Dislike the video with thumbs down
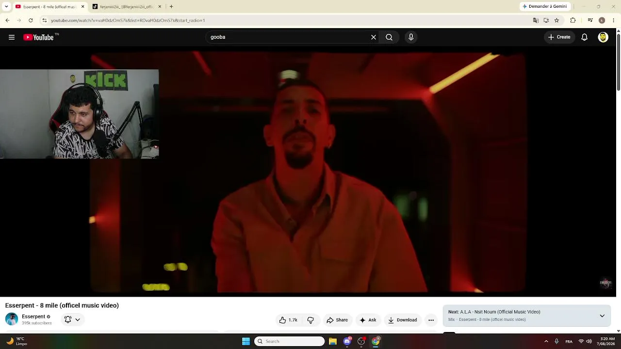The width and height of the screenshot is (621, 349). click(x=310, y=320)
